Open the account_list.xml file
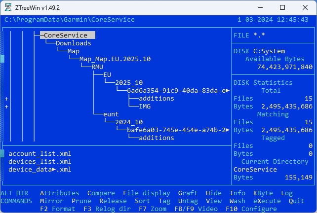This screenshot has width=317, height=213. pyautogui.click(x=40, y=154)
